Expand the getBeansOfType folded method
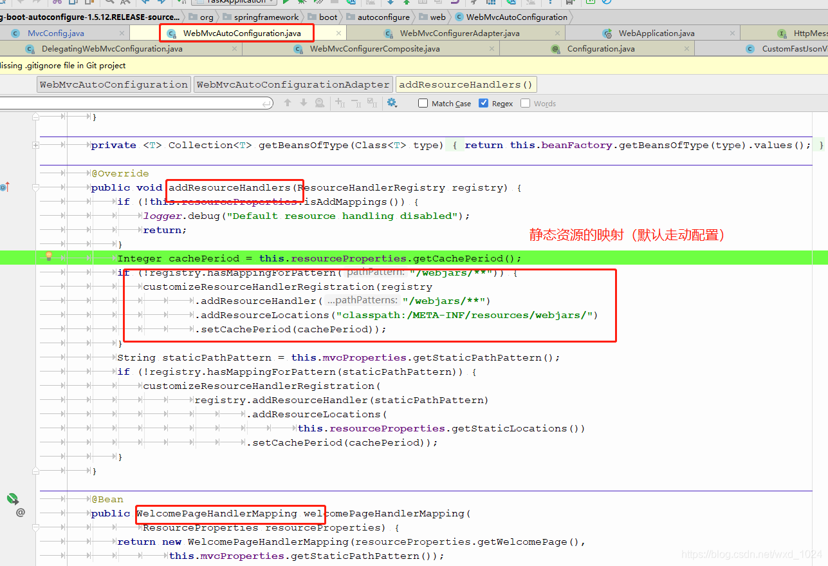 [35, 145]
